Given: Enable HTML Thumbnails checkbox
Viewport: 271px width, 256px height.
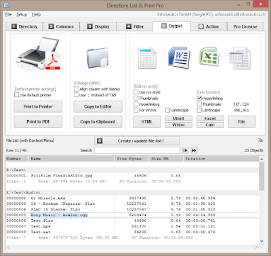Looking at the screenshot, I should 136,98.
